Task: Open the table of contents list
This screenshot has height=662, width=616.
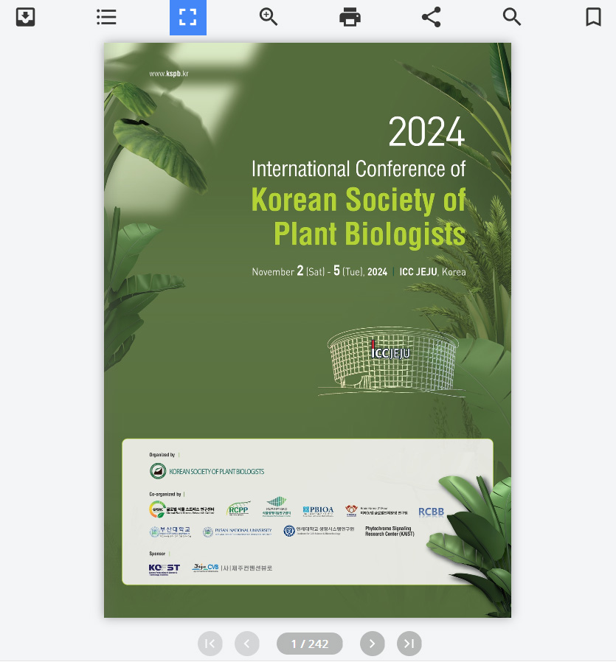Action: click(x=107, y=17)
